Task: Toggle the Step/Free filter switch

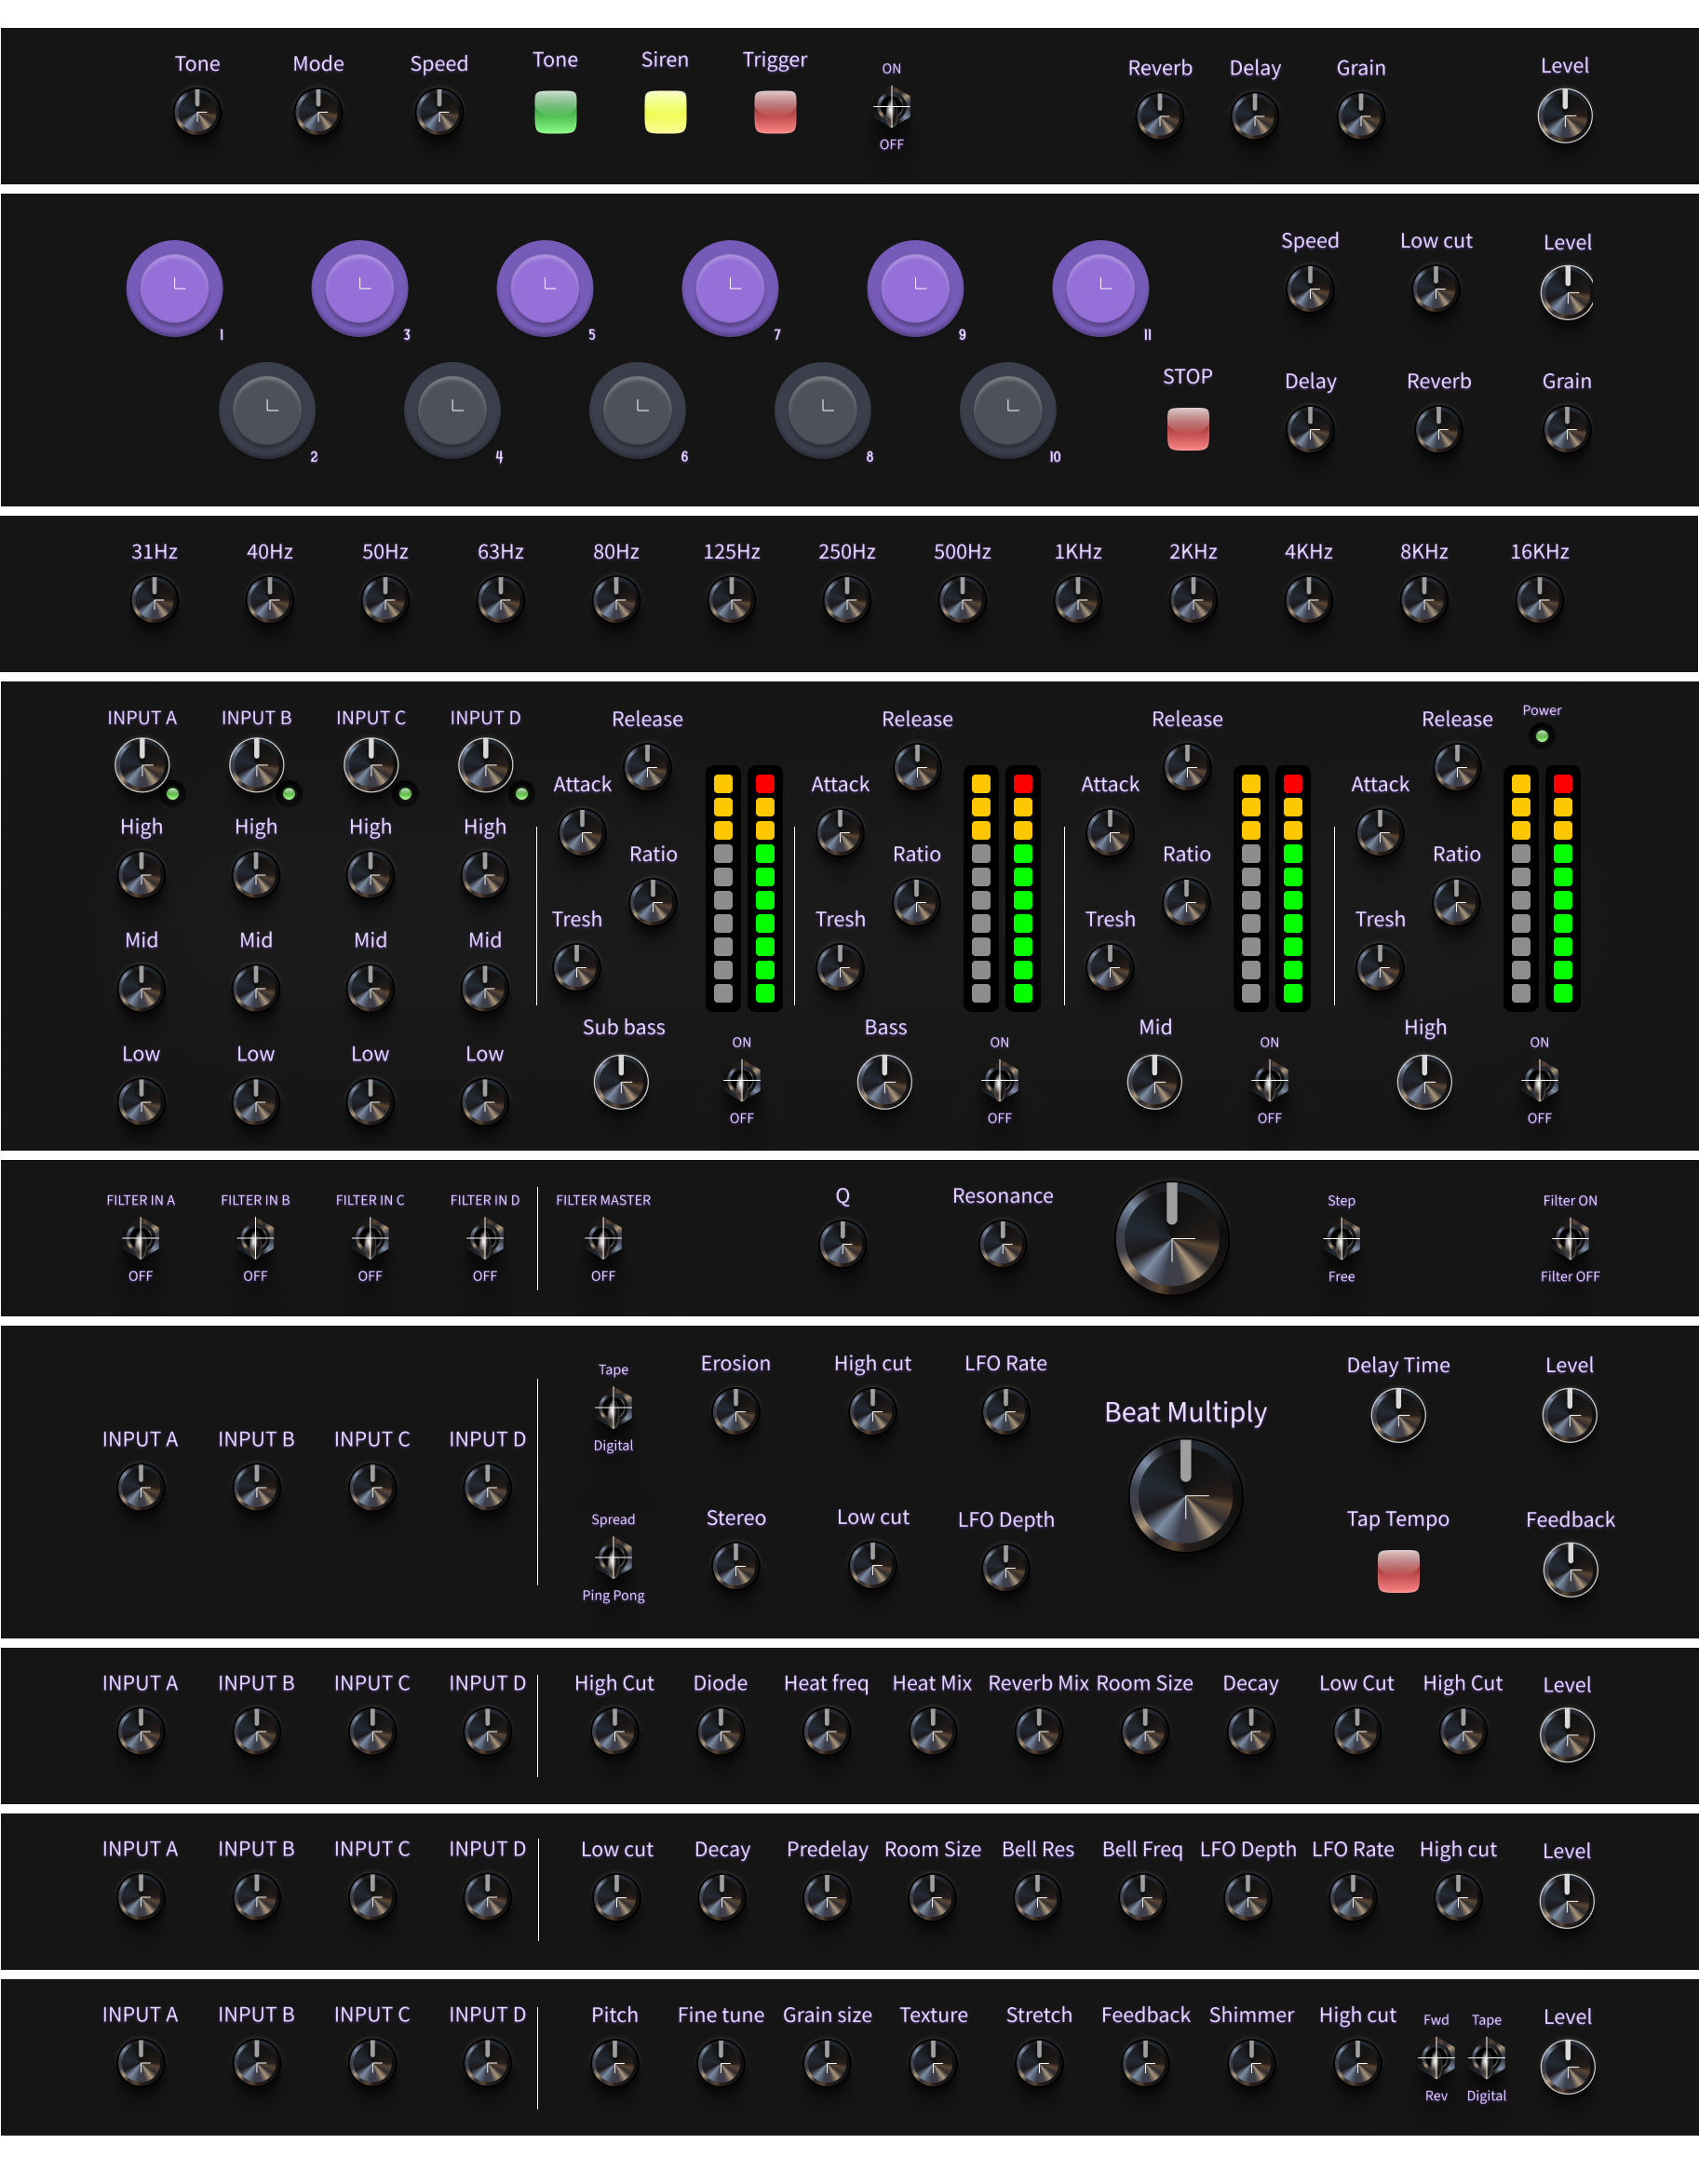Action: click(x=1341, y=1240)
